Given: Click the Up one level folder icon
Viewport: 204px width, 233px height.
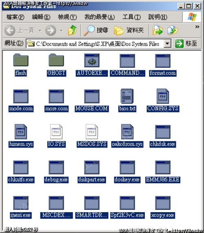Looking at the screenshot, I should [72, 30].
